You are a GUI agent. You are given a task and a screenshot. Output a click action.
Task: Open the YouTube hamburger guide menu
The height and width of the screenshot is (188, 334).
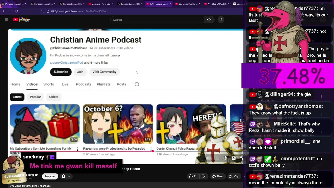click(6, 20)
